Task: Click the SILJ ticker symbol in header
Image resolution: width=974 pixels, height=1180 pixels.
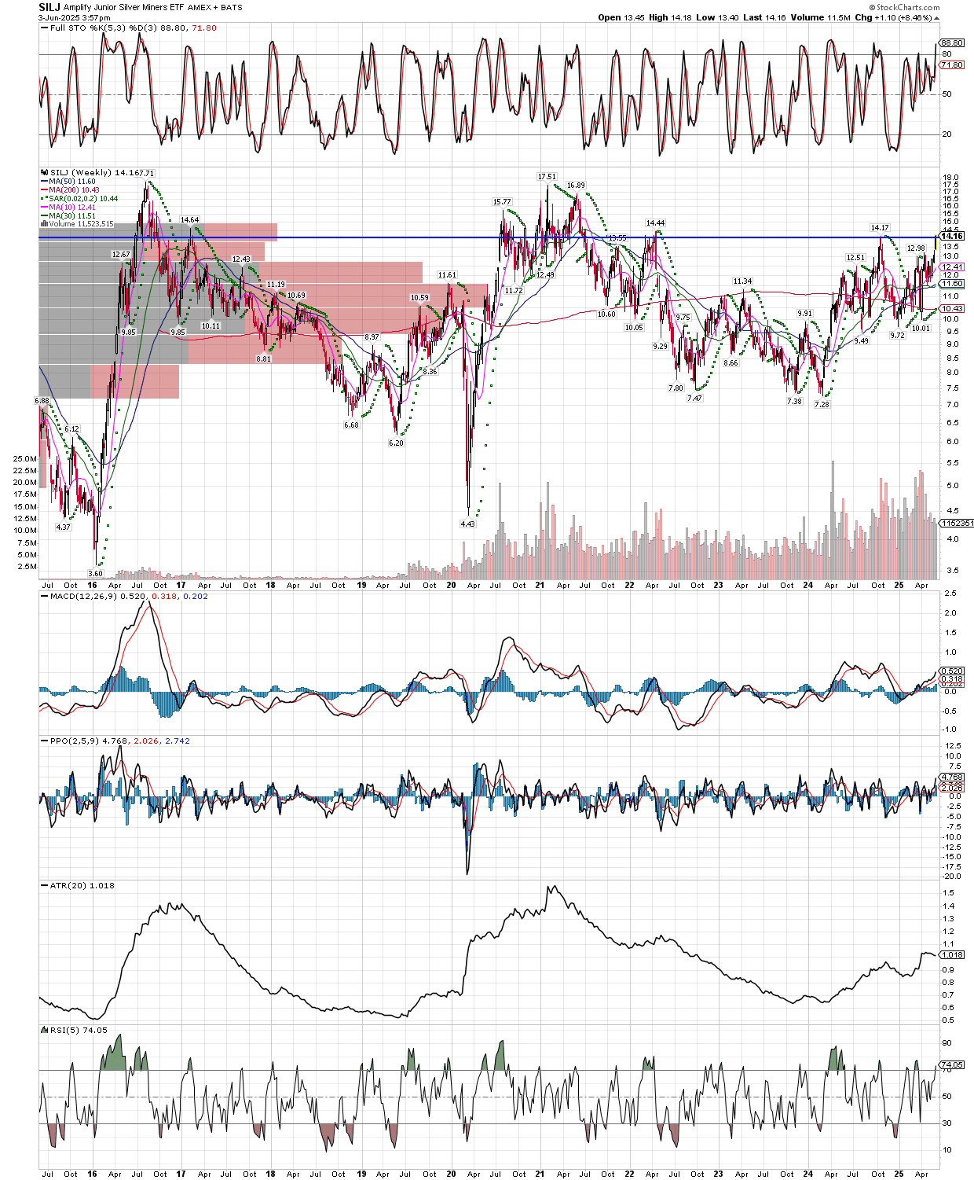Action: [x=49, y=7]
